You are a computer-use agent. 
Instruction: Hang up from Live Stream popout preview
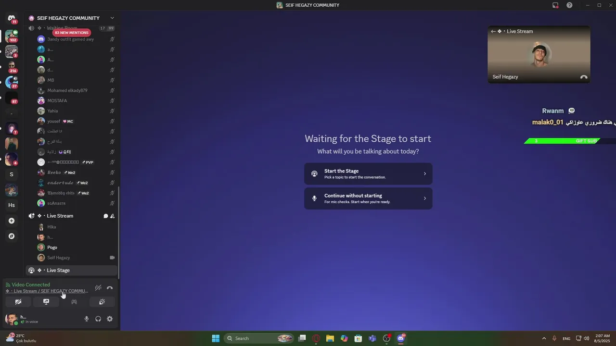click(x=584, y=77)
